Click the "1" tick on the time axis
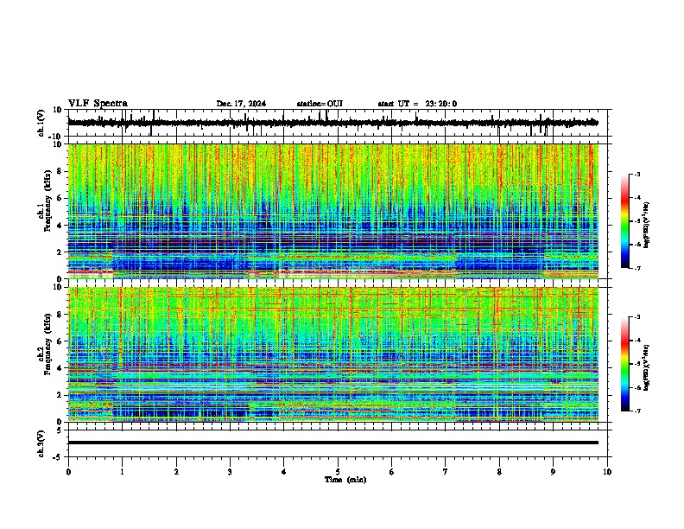The image size is (684, 529). pyautogui.click(x=122, y=472)
